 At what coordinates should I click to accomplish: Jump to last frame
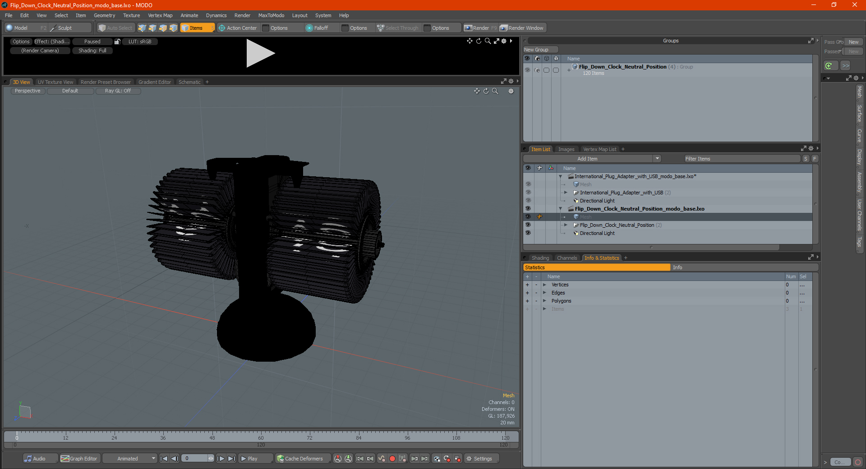pyautogui.click(x=232, y=459)
